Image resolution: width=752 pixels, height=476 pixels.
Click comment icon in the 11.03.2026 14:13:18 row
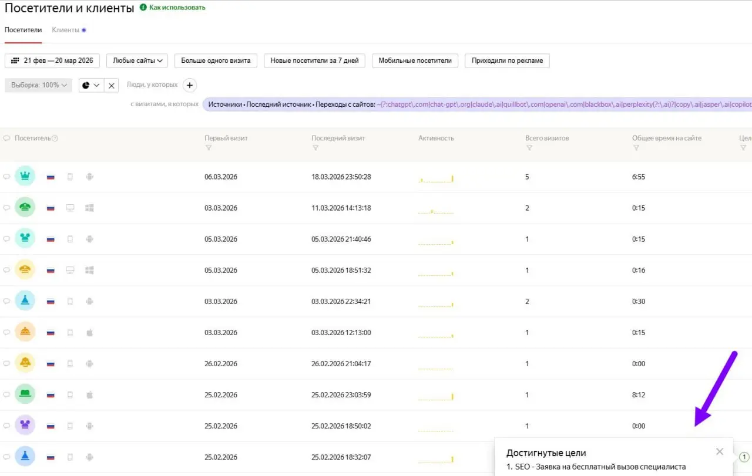(x=7, y=207)
